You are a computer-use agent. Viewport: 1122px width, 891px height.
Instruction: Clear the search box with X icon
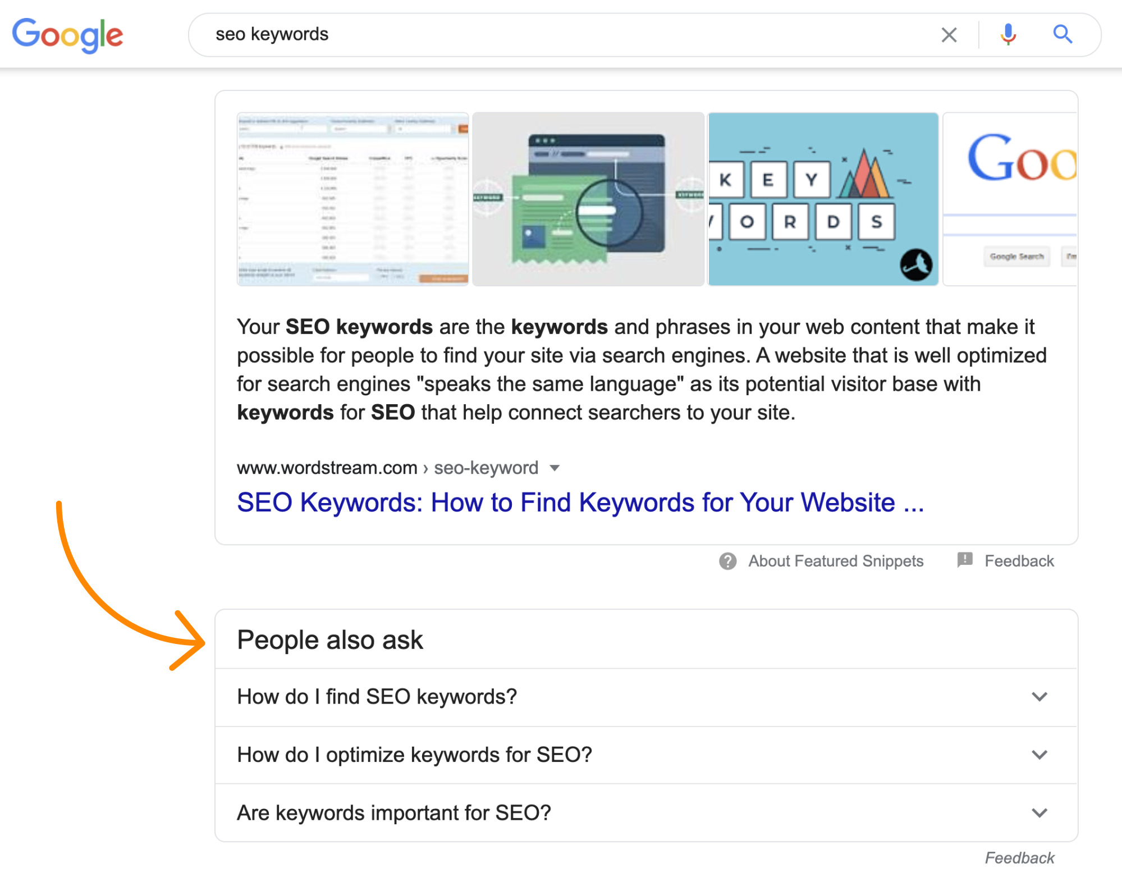949,35
